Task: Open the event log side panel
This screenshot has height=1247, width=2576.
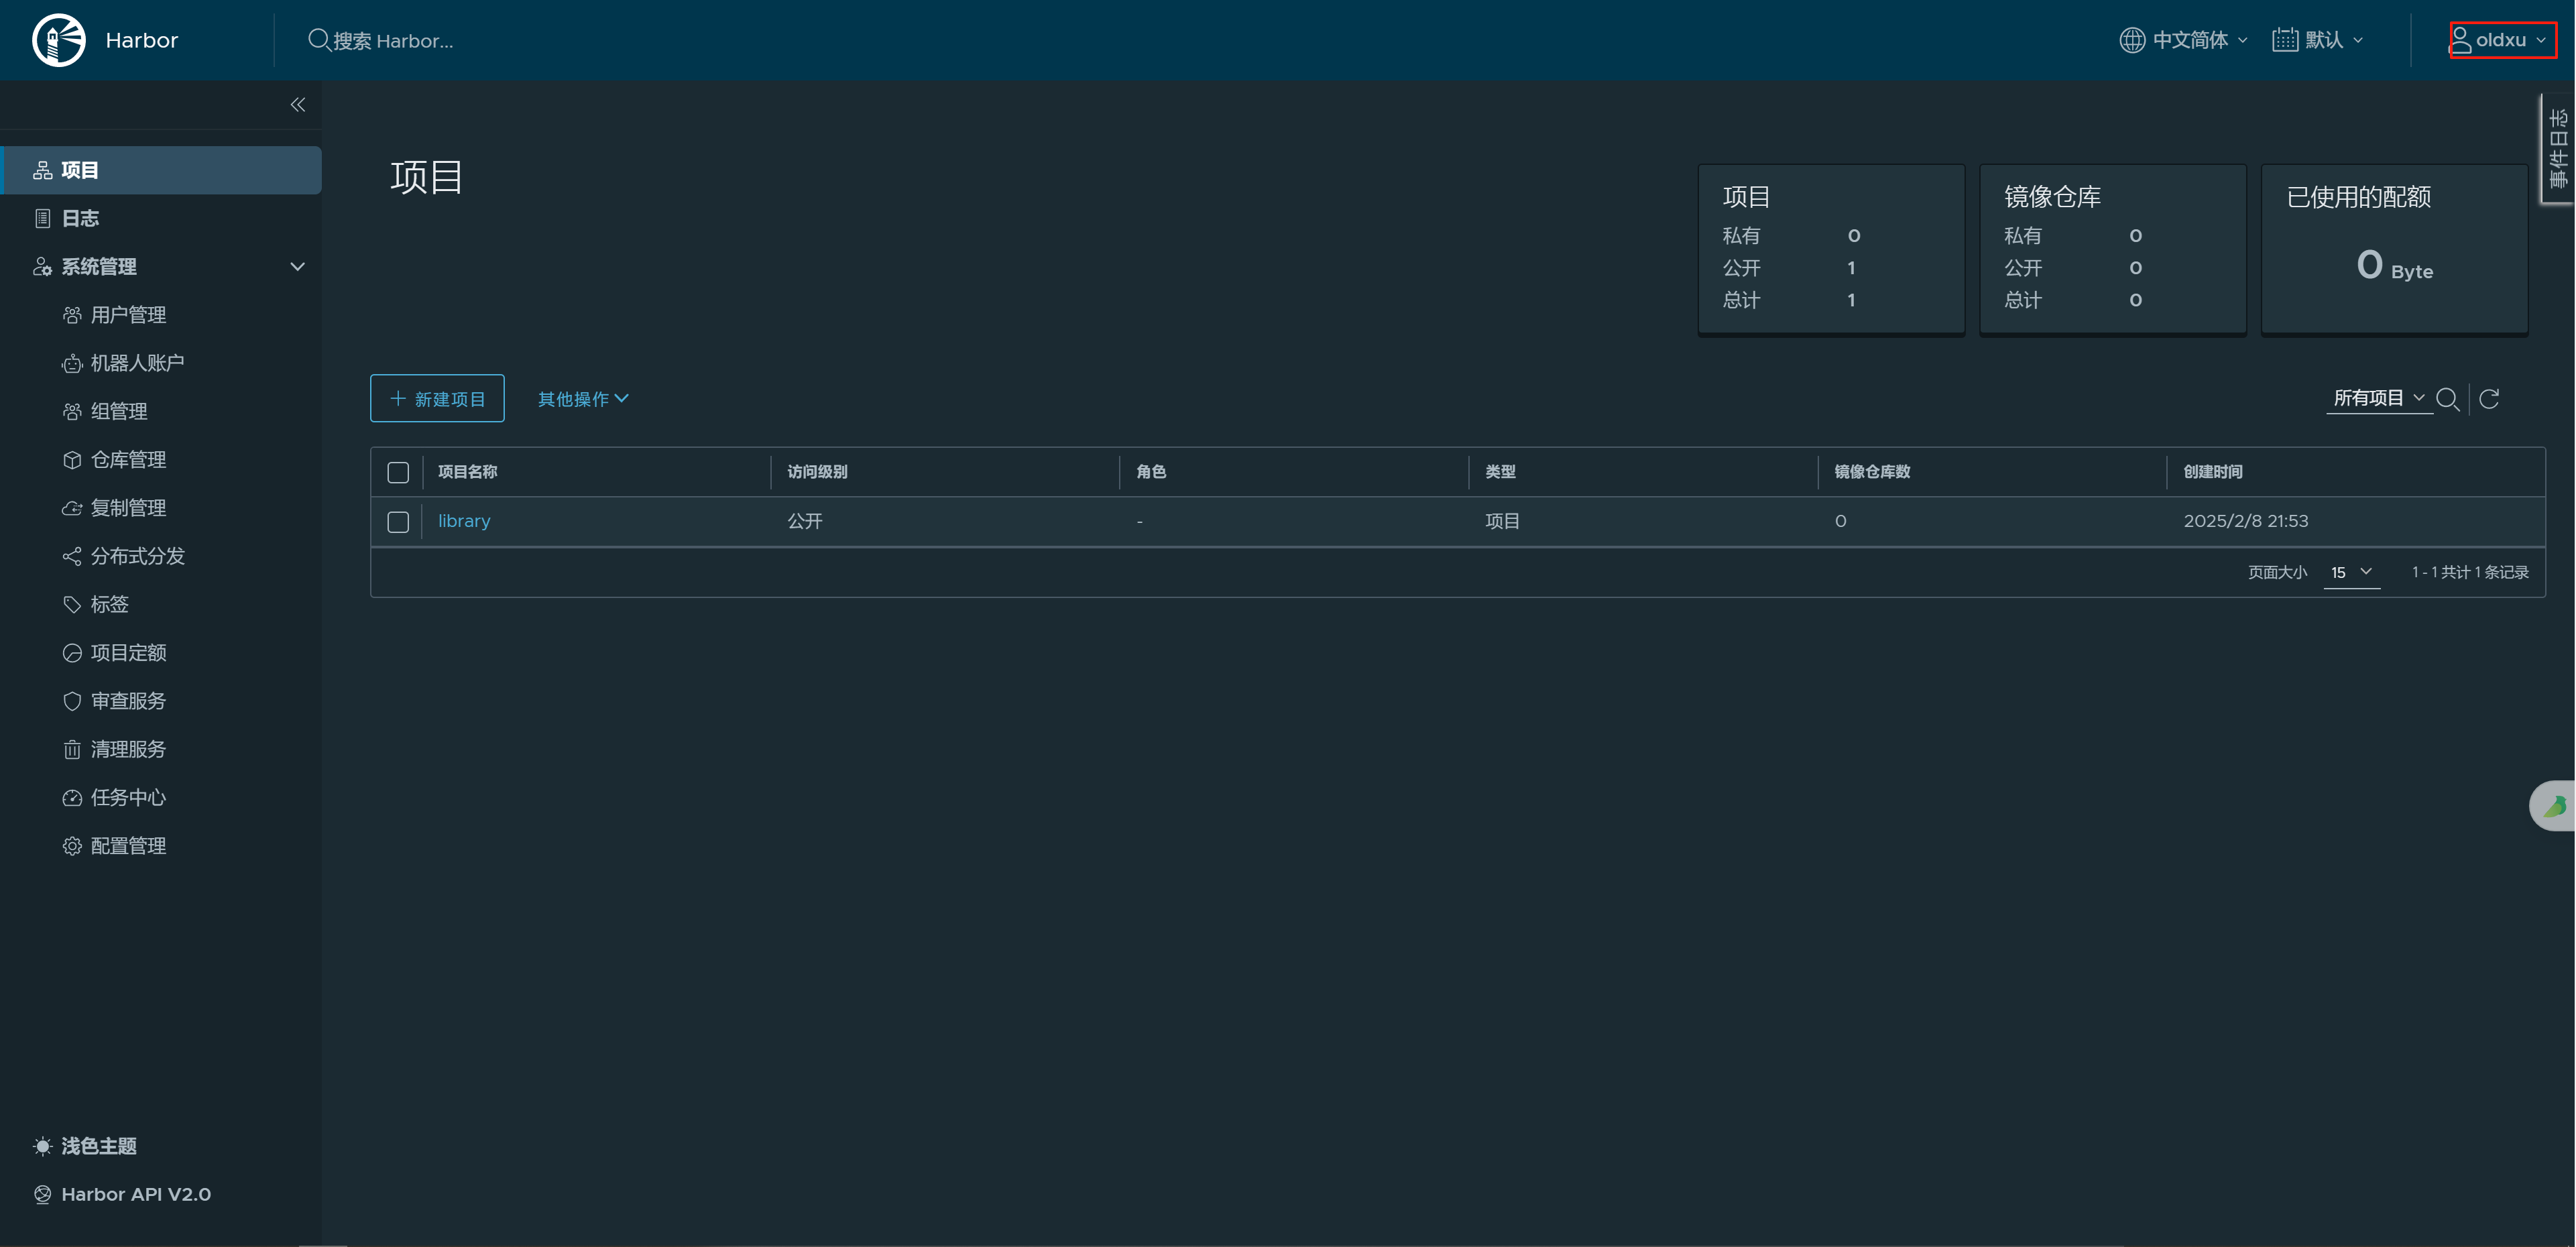Action: click(2558, 148)
